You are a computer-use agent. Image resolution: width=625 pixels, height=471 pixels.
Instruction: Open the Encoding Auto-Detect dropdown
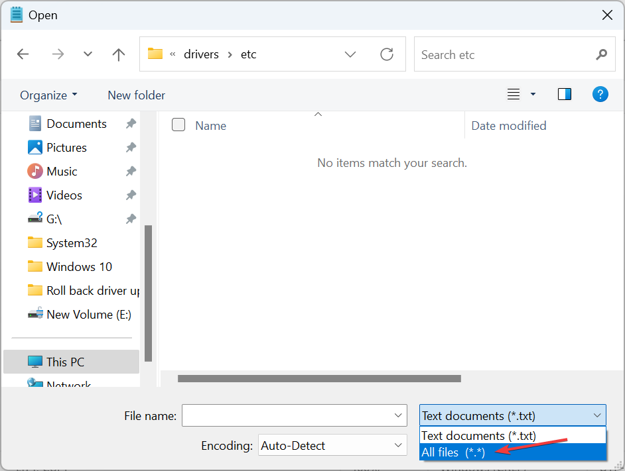tap(332, 446)
